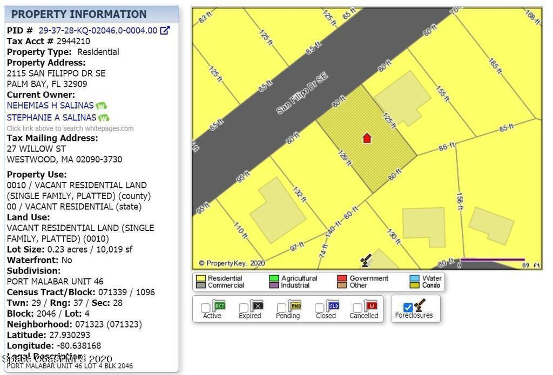Click the San Filippo Dr SE road label

click(x=302, y=94)
